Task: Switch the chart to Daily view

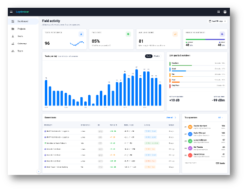Action: coord(149,56)
